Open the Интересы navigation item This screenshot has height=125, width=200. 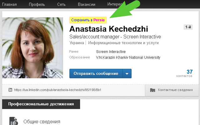tap(115, 4)
